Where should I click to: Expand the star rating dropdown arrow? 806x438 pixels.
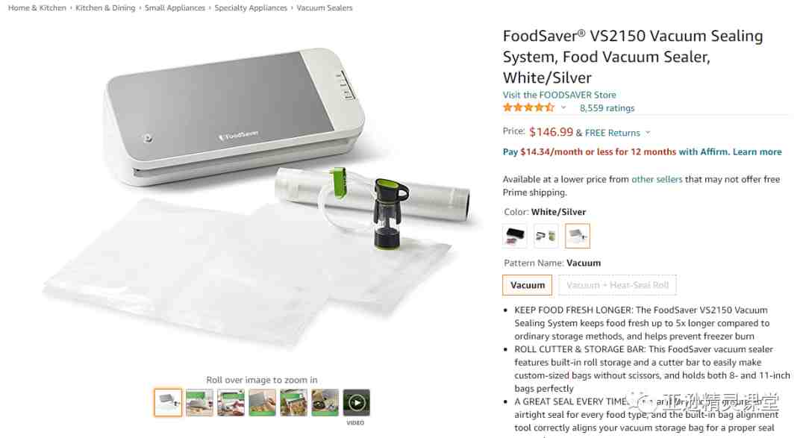563,107
